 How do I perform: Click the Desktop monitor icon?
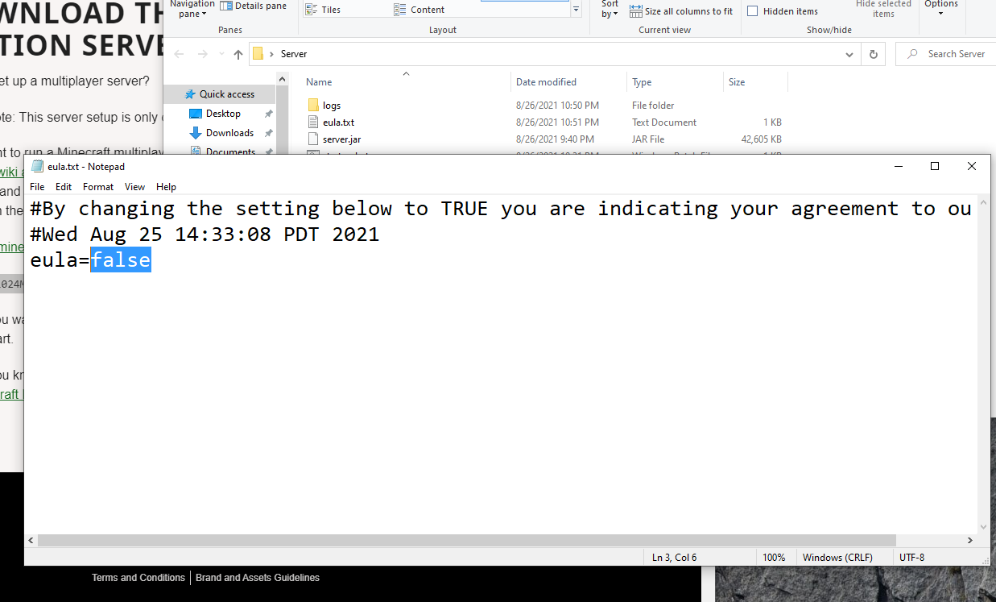point(195,114)
